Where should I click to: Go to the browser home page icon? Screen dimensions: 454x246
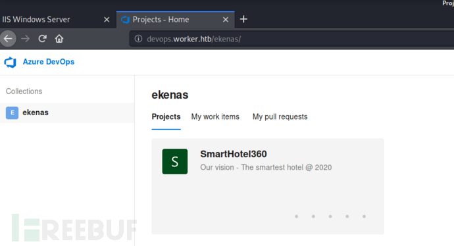[59, 39]
